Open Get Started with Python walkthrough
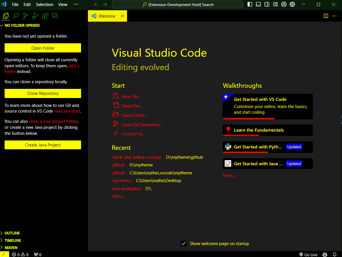The width and height of the screenshot is (342, 257). pyautogui.click(x=267, y=147)
